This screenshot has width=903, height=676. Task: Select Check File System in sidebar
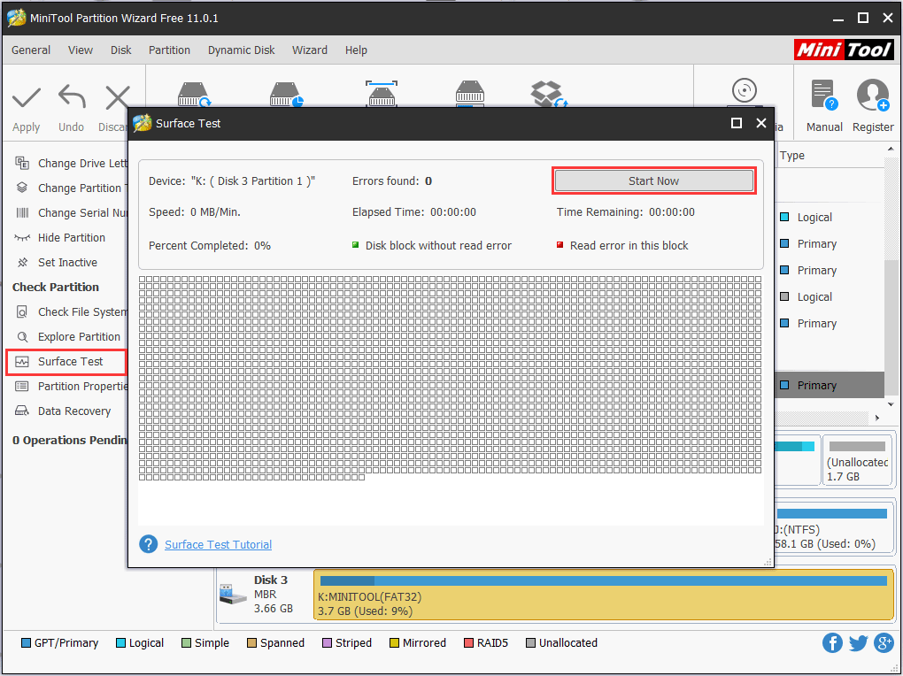(70, 312)
